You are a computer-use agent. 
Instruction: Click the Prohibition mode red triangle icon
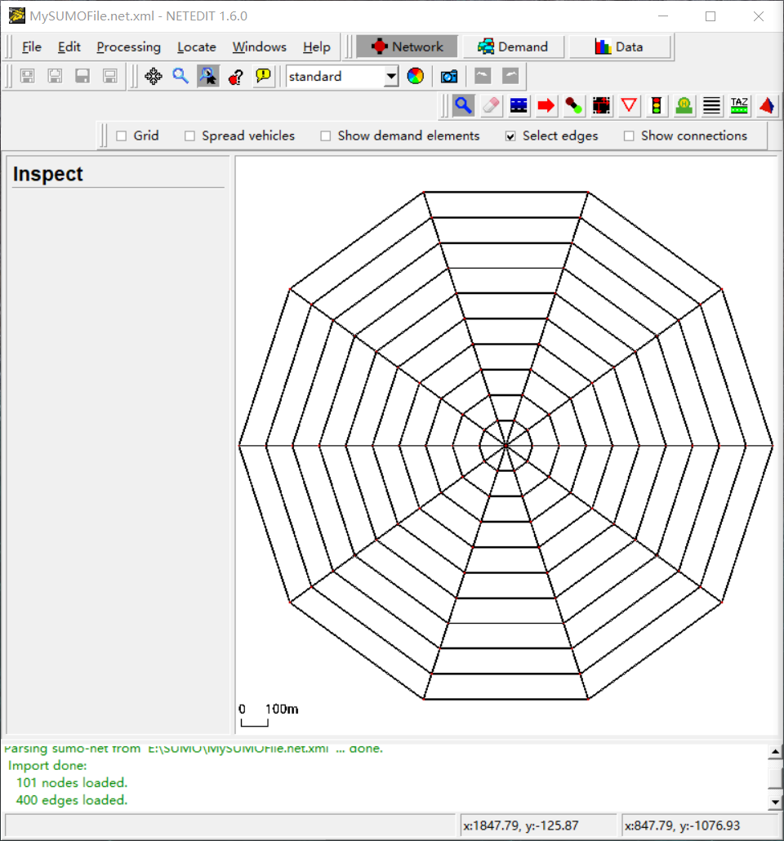click(629, 105)
